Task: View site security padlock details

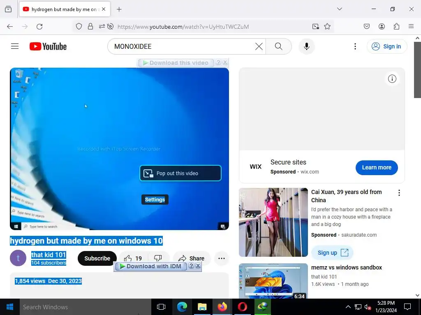Action: (x=90, y=27)
